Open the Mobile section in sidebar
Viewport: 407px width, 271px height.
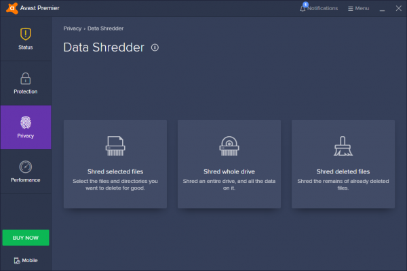tap(25, 260)
